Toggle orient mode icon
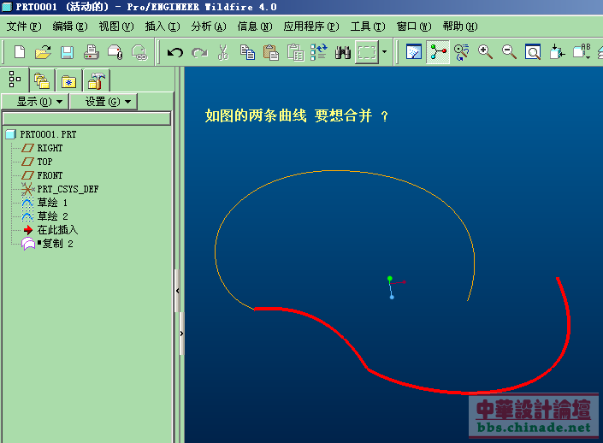Image resolution: width=603 pixels, height=443 pixels. [462, 52]
